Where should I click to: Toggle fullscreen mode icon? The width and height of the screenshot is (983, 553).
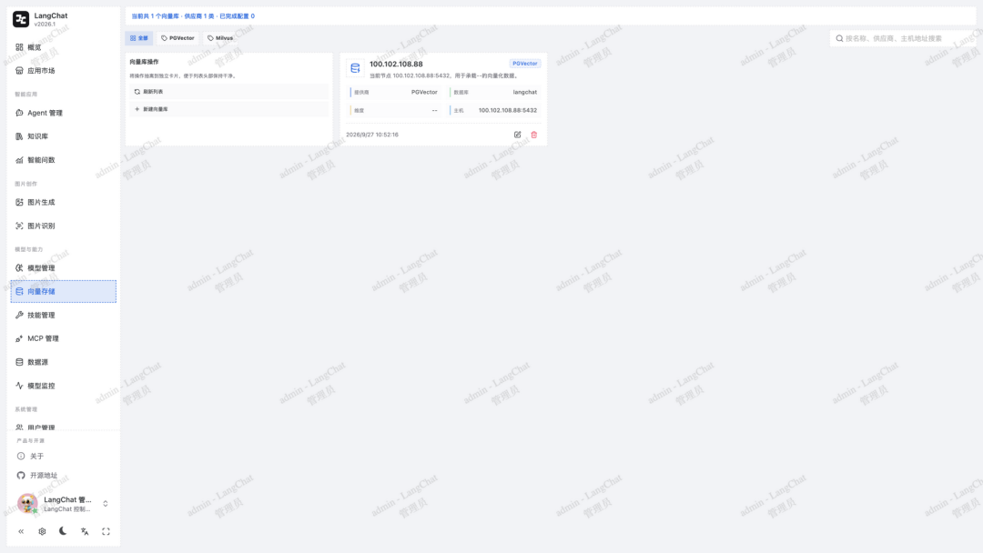pyautogui.click(x=106, y=531)
